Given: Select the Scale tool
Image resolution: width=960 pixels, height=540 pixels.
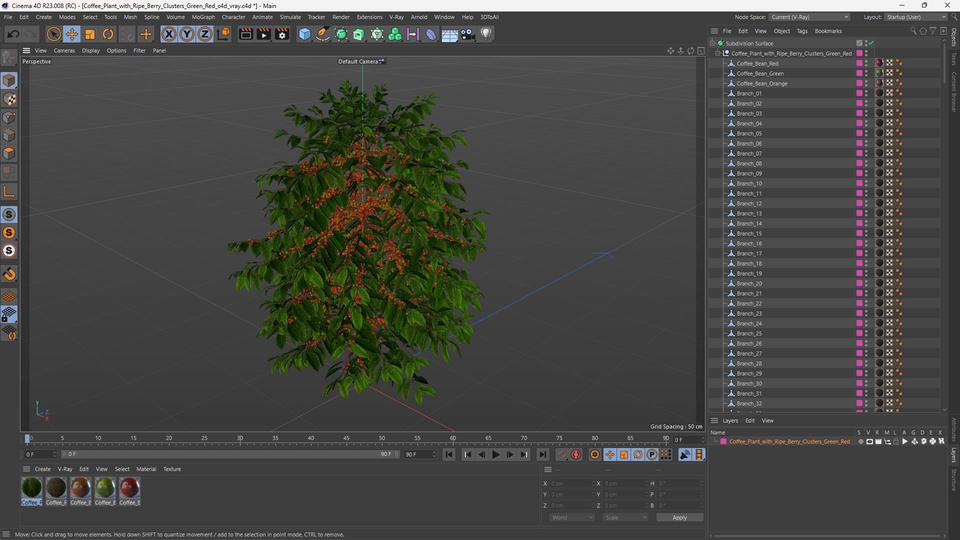Looking at the screenshot, I should click(90, 34).
